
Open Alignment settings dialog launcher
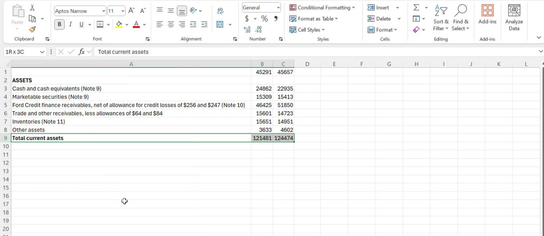coord(235,39)
